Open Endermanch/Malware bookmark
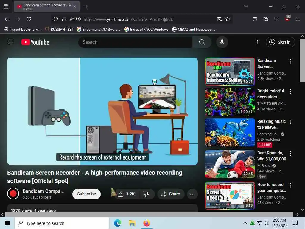This screenshot has width=305, height=229. (98, 30)
